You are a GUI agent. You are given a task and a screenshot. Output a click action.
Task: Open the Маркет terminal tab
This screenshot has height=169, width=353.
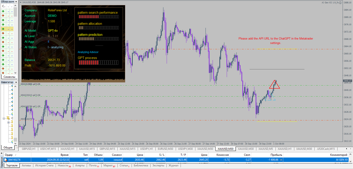point(109,165)
